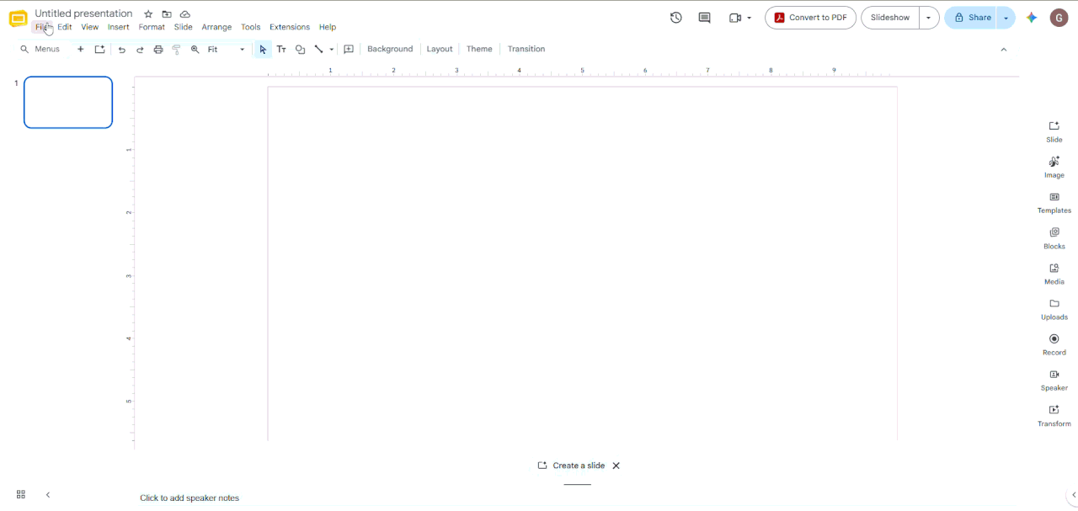Open the Transition panel
Image resolution: width=1078 pixels, height=511 pixels.
[x=526, y=50]
